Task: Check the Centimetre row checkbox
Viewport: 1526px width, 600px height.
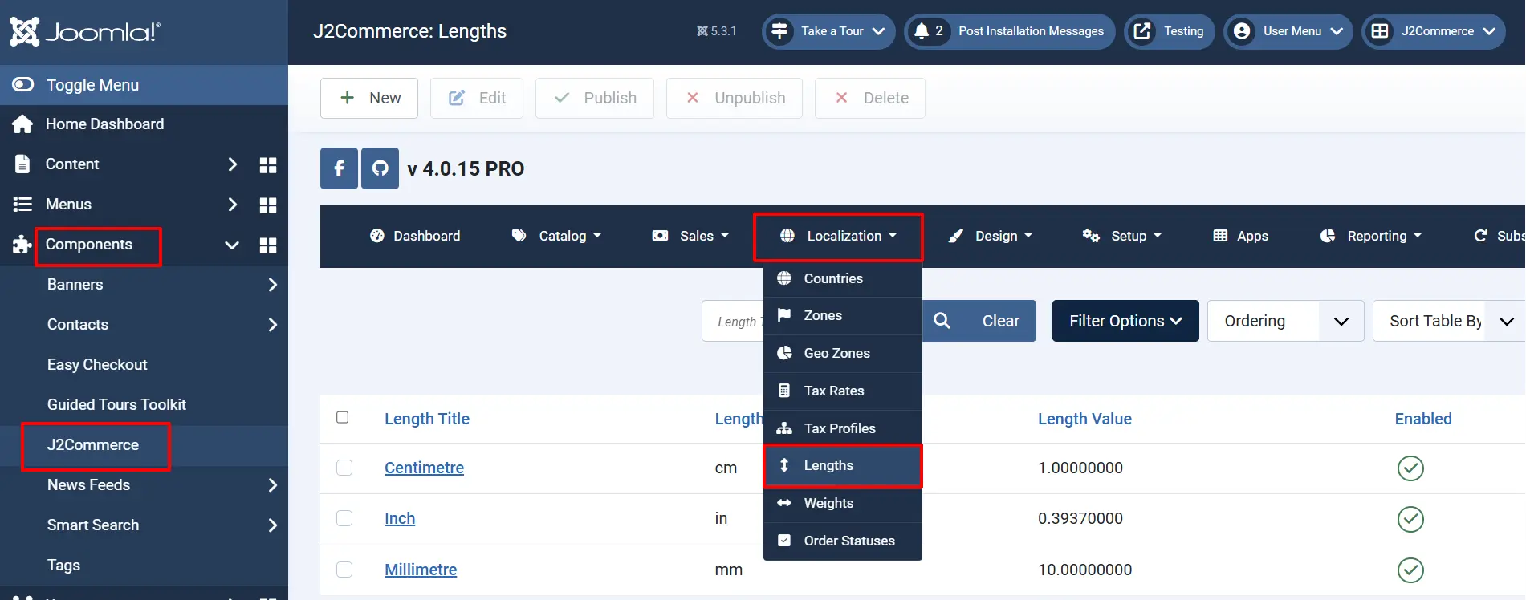Action: (x=344, y=468)
